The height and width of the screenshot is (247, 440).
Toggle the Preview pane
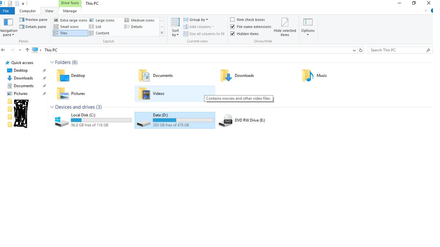[x=33, y=20]
